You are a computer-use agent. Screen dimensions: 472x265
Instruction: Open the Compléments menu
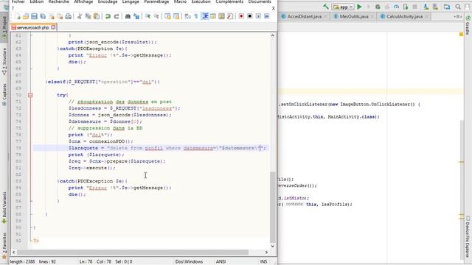[x=229, y=1]
